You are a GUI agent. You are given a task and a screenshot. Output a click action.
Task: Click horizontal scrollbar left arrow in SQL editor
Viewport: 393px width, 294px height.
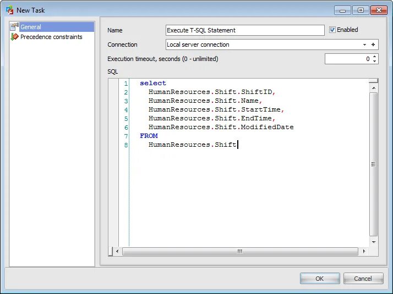(x=117, y=251)
